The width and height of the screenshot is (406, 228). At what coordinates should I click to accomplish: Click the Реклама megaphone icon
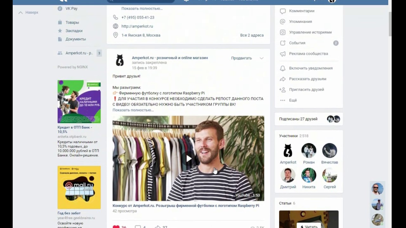[x=283, y=54]
